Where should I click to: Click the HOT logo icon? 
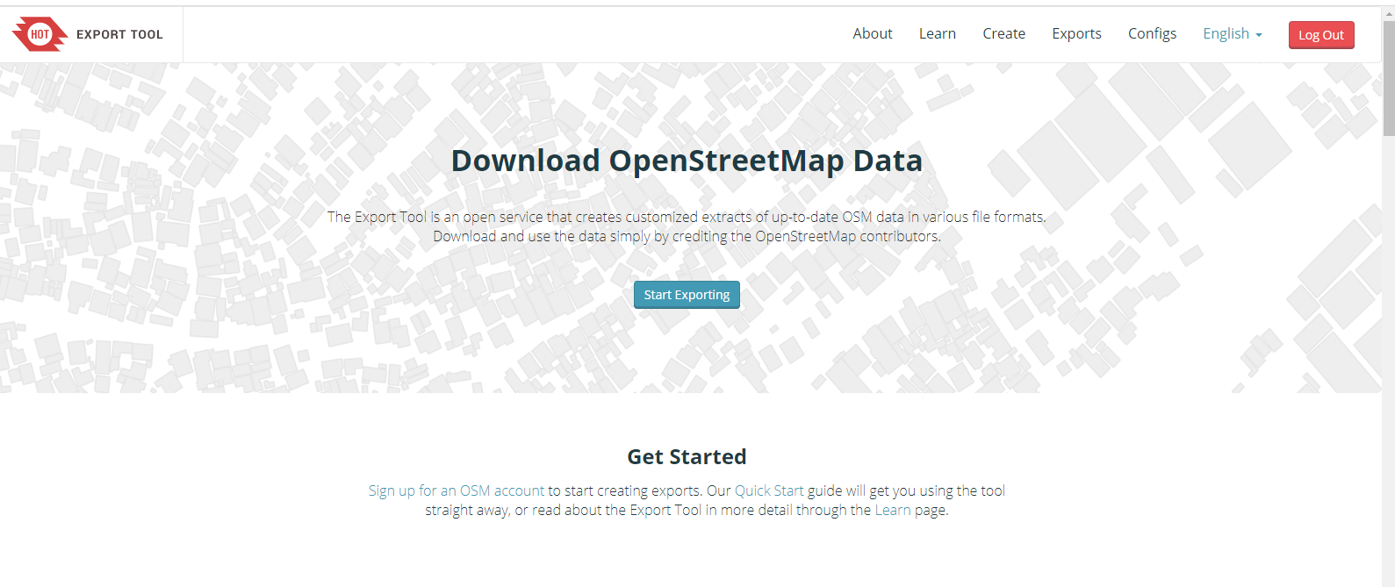(x=40, y=34)
